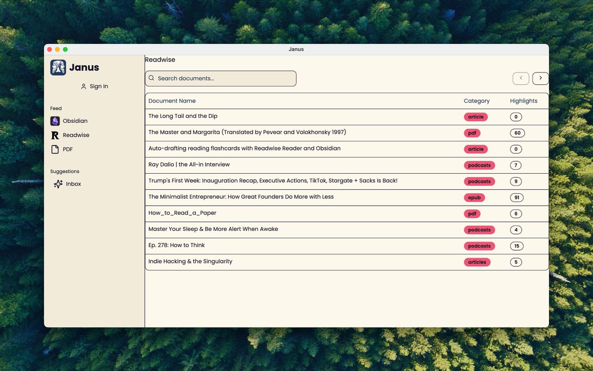Screen dimensions: 593x371
Task: Click article tag for The Long Tail row
Action: tap(476, 117)
